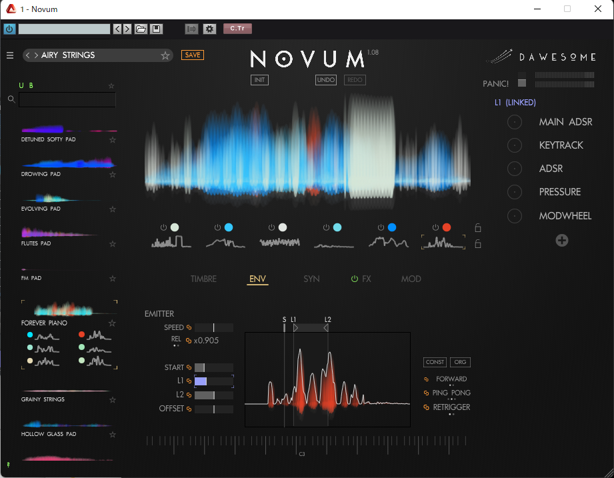The image size is (614, 478).
Task: Click the UNDO button
Action: 326,80
